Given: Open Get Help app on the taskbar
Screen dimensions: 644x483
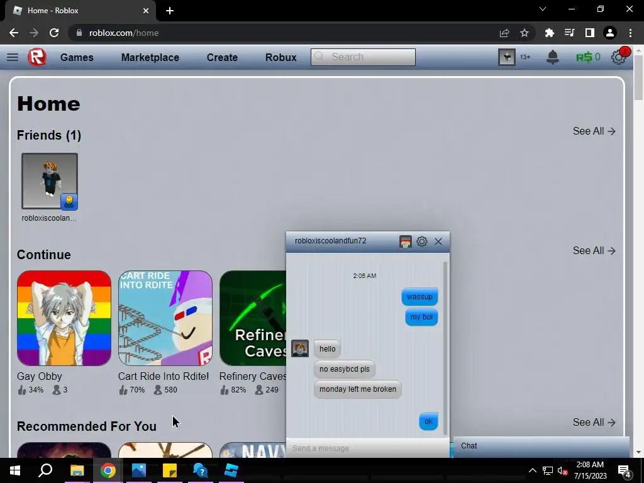Looking at the screenshot, I should (201, 470).
